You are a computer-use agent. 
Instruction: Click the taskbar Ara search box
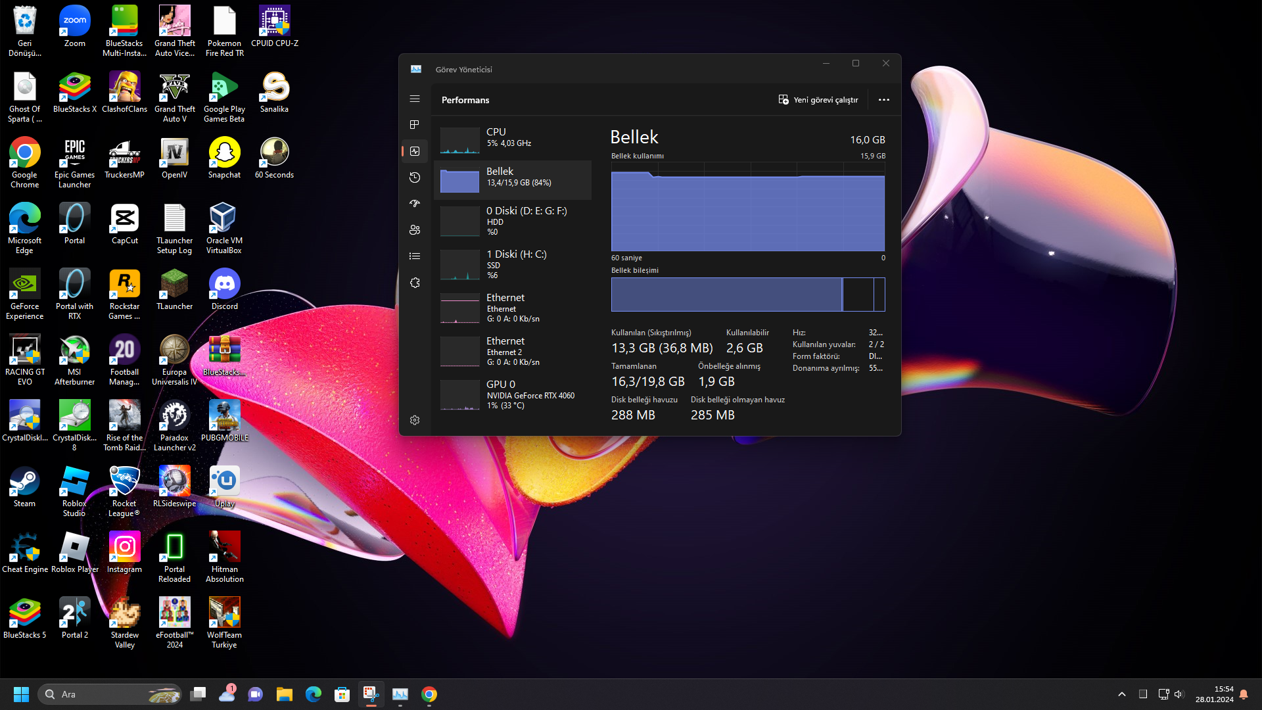click(x=99, y=694)
